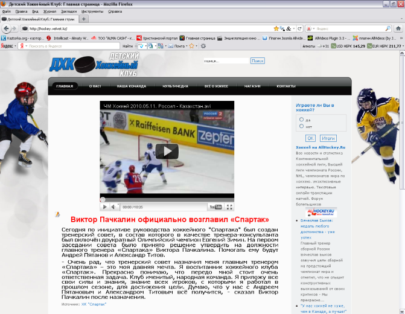The image size is (405, 314).
Task: Open the О НАС site menu item
Action: pos(95,86)
